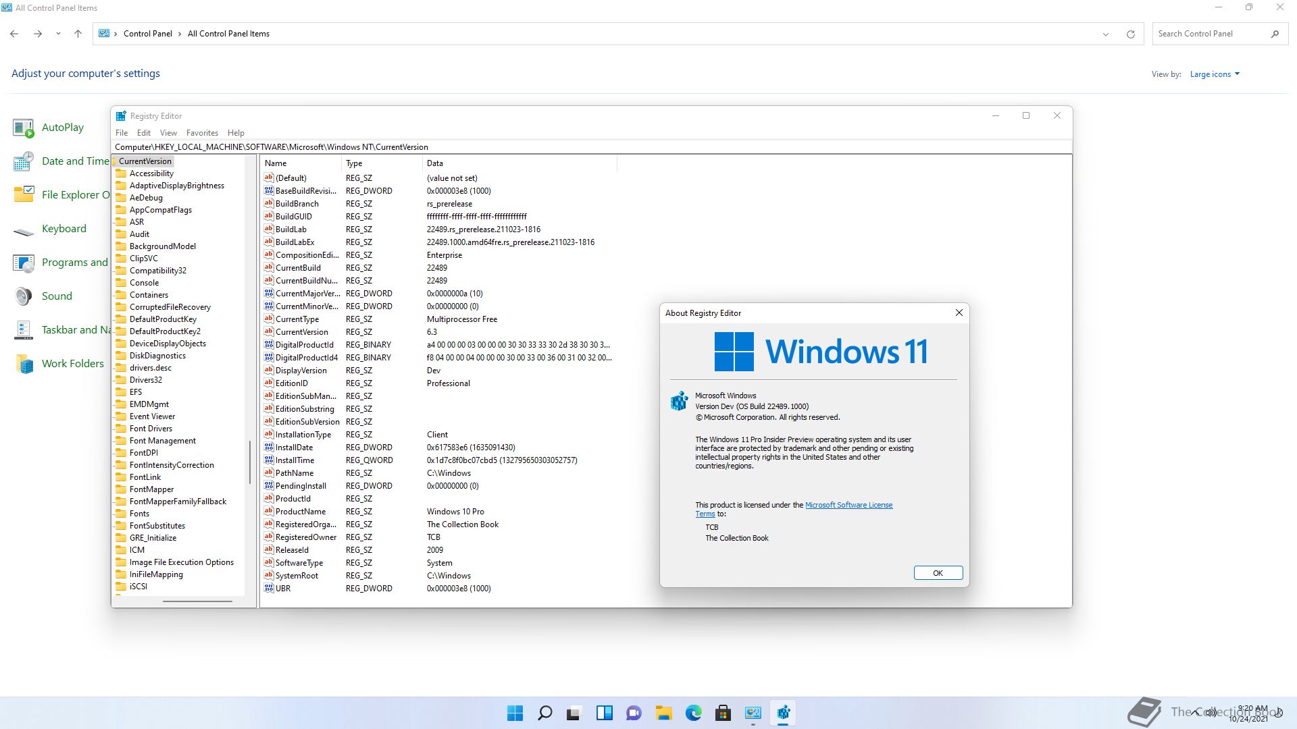The image size is (1297, 729).
Task: Open the Work Folders icon
Action: pos(59,364)
